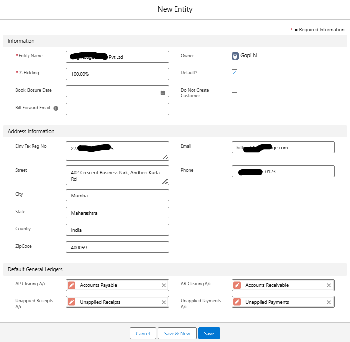
Task: Clear the Unapplied Receipts lookup value
Action: tap(164, 302)
